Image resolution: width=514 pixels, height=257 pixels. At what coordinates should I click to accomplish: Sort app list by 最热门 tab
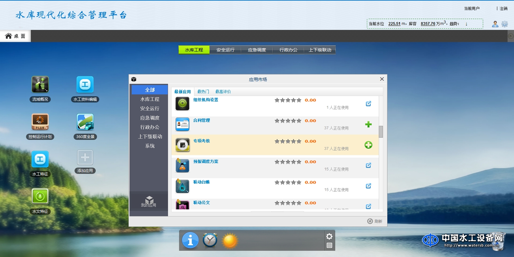pyautogui.click(x=203, y=92)
